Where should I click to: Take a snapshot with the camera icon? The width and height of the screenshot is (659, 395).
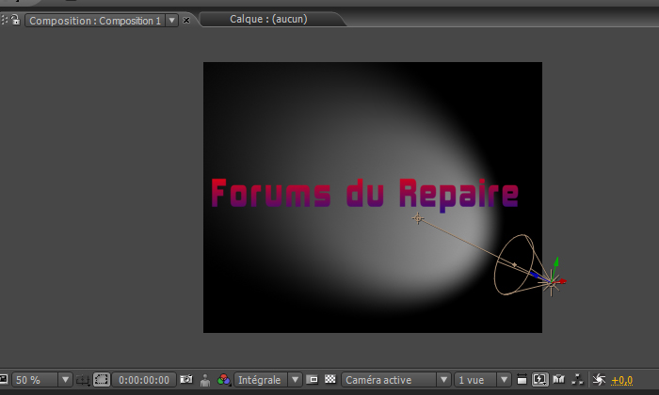tap(186, 379)
